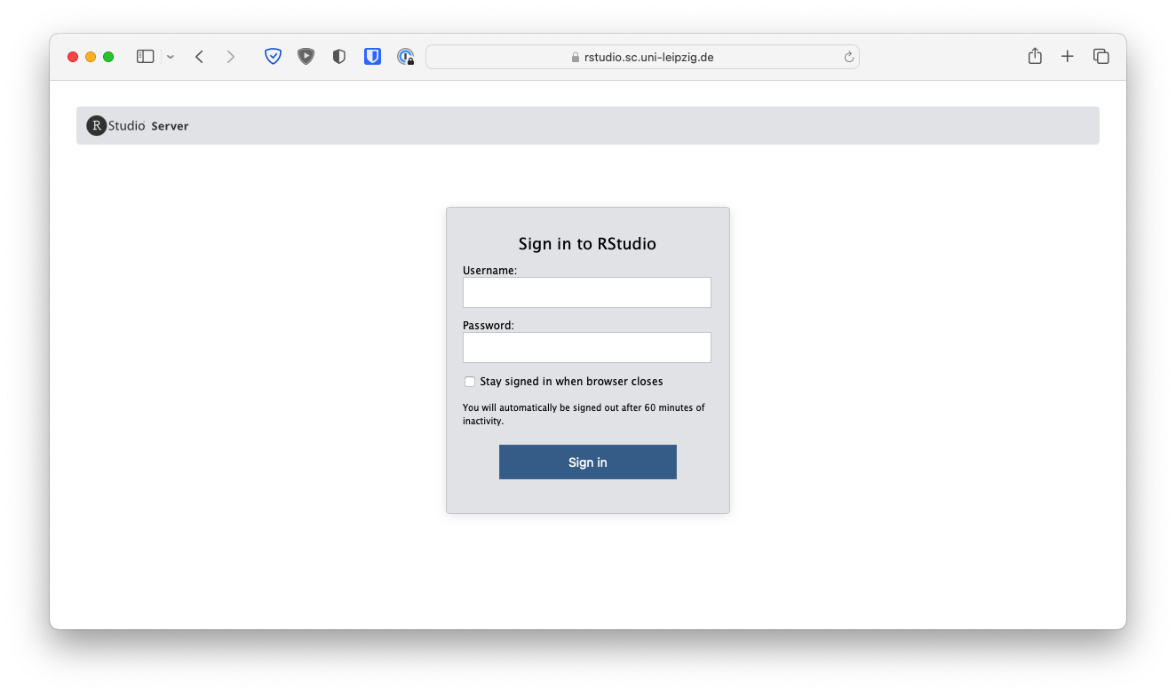Reload the page
Viewport: 1176px width, 695px height.
848,57
